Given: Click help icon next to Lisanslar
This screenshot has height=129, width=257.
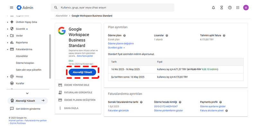Looking at the screenshot, I should point(167,36).
